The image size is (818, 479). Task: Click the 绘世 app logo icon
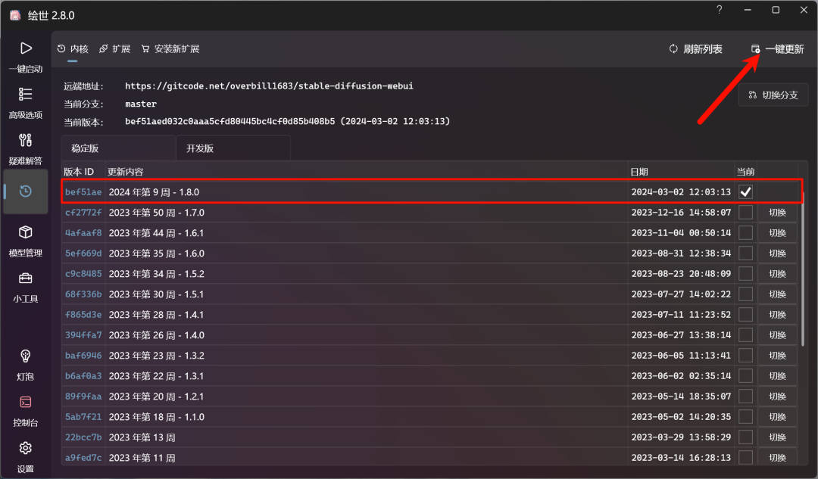click(15, 15)
